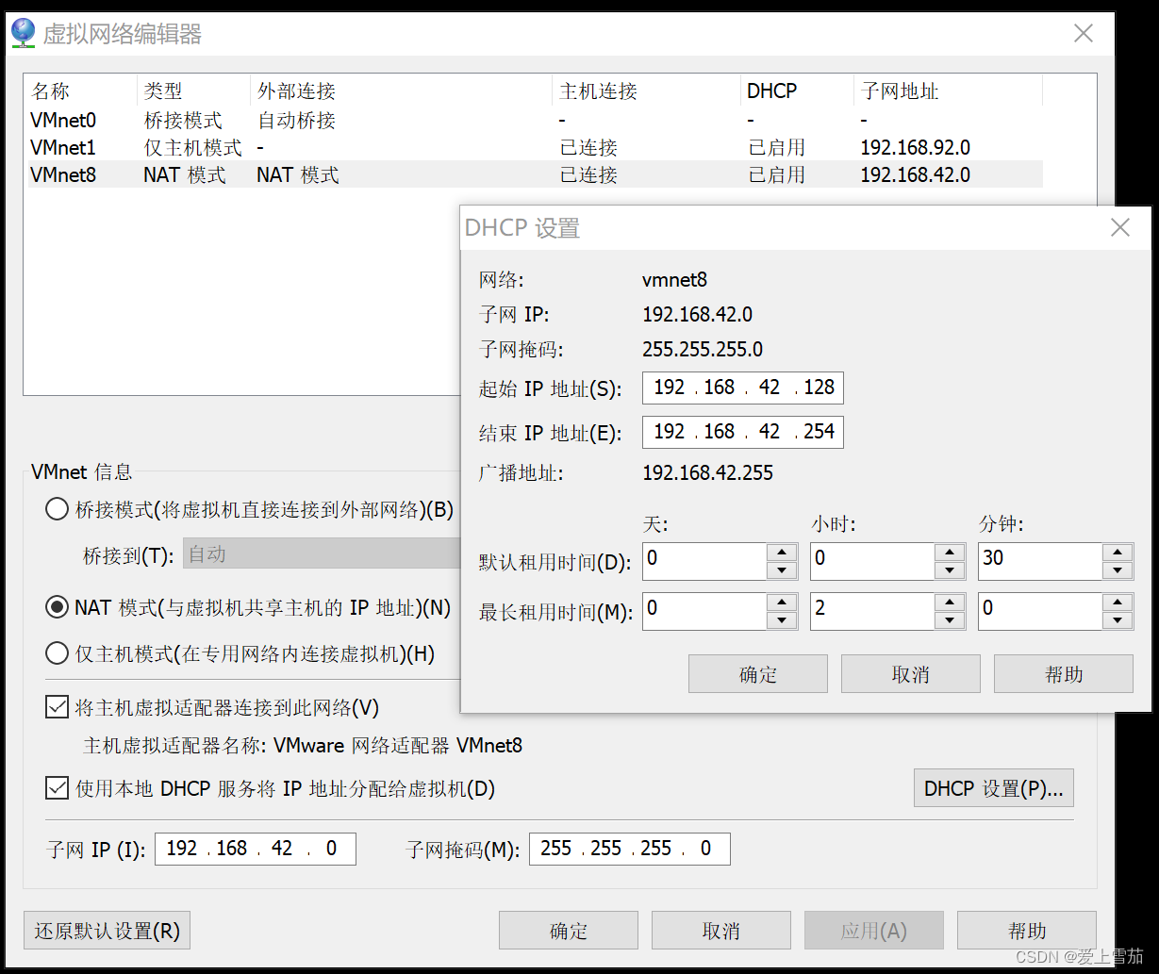Screen dimensions: 1159x974
Task: Increase 最长租用时间 hours value
Action: pos(950,603)
